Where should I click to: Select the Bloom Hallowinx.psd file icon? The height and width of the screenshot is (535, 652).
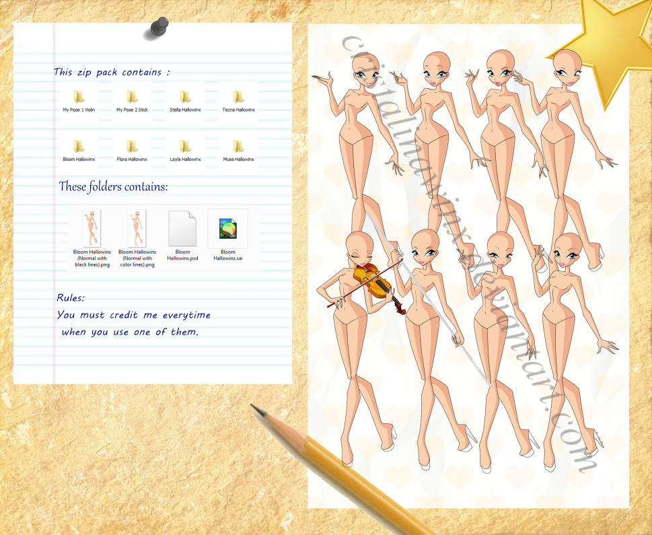tap(182, 228)
